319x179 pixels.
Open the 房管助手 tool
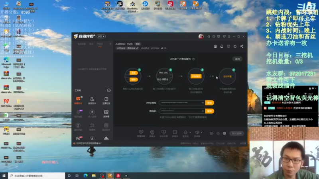point(92,100)
